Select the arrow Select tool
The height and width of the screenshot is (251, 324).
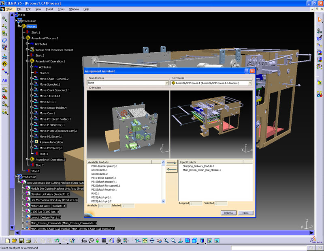(320, 19)
